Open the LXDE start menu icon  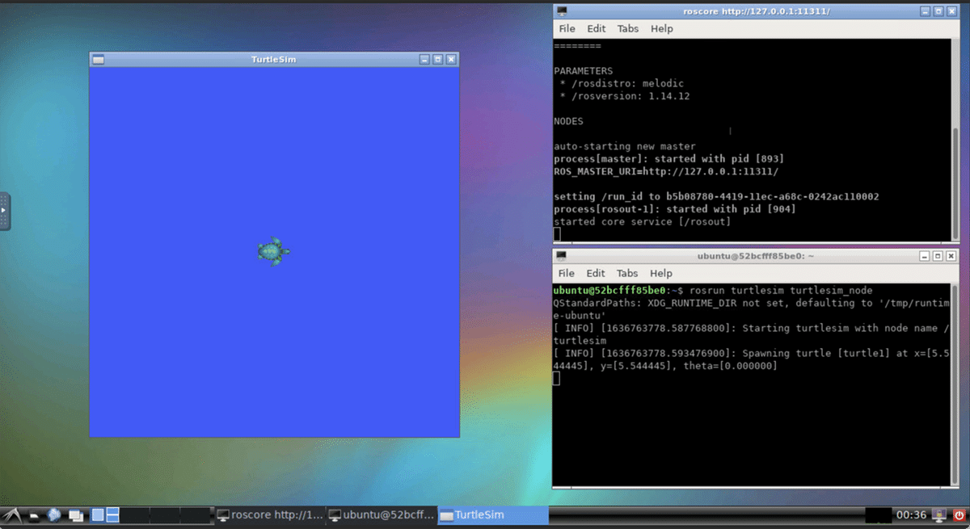click(11, 514)
